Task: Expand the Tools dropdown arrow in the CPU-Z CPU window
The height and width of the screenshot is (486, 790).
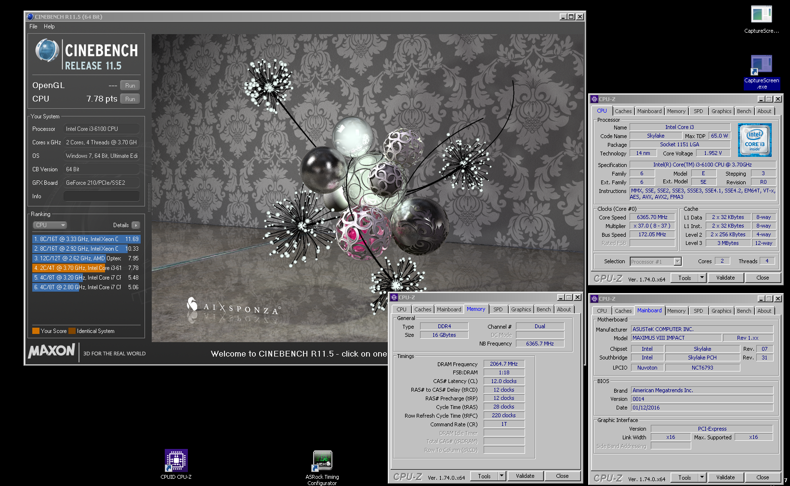Action: [x=702, y=278]
